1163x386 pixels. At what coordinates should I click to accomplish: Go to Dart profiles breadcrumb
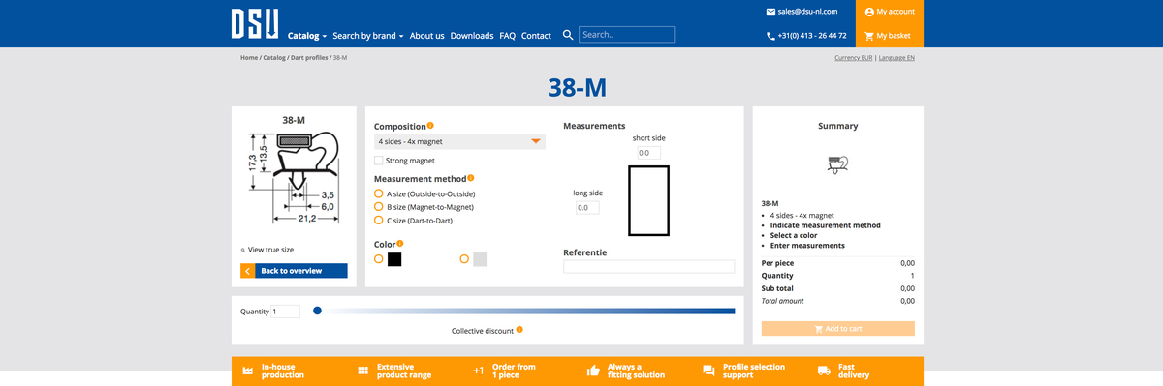click(x=309, y=58)
